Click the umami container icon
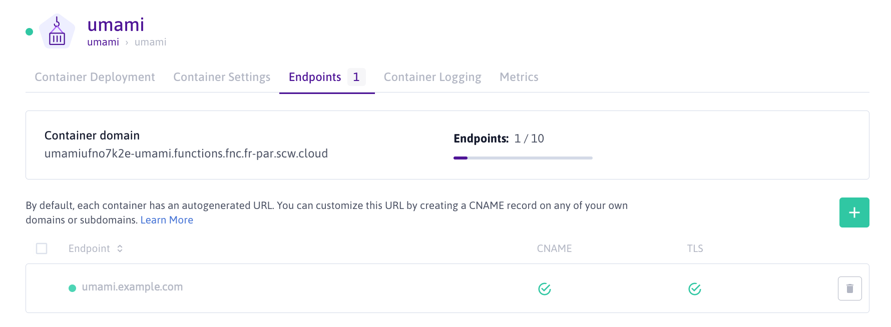 57,32
